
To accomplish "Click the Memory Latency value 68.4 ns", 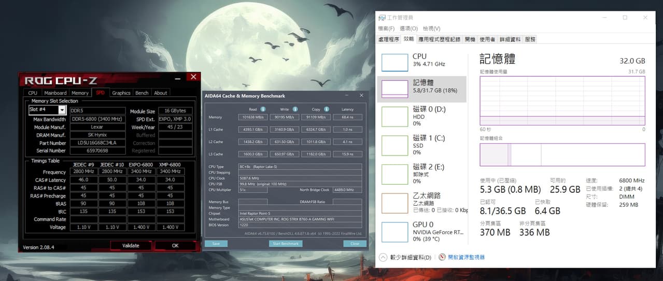I will [x=348, y=117].
